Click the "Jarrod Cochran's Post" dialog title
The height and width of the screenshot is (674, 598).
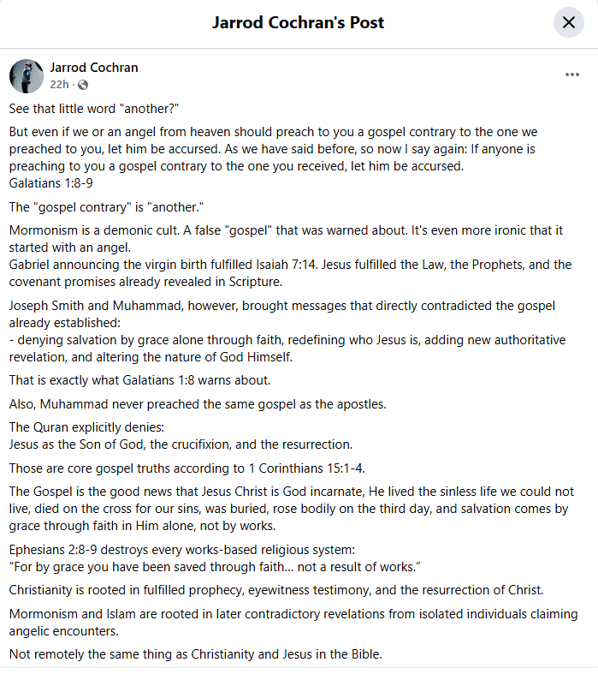[x=298, y=22]
